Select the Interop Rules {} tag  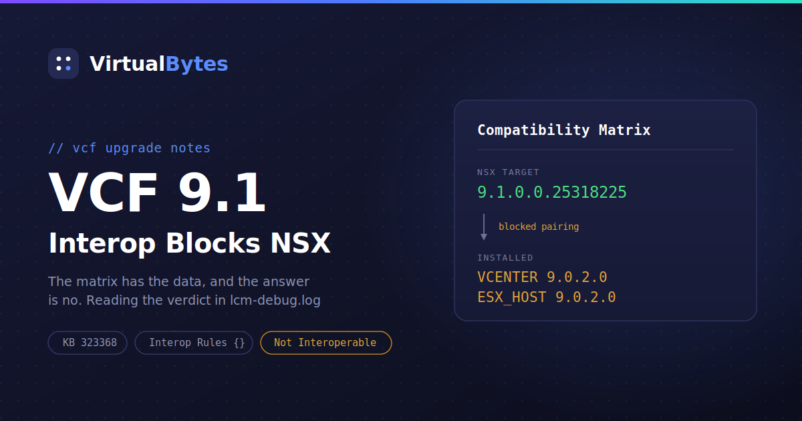coord(194,343)
